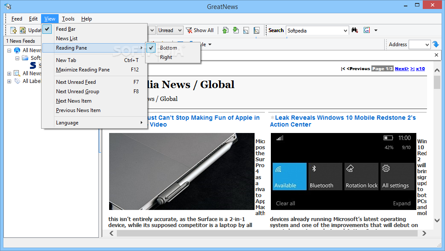Click the Google search provider icon
The image size is (445, 251).
point(367,30)
